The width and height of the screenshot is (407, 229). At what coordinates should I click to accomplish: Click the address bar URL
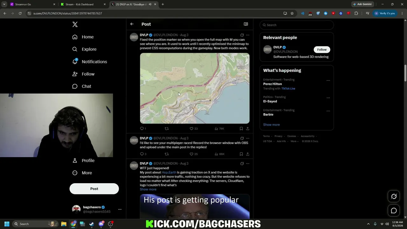pyautogui.click(x=68, y=13)
